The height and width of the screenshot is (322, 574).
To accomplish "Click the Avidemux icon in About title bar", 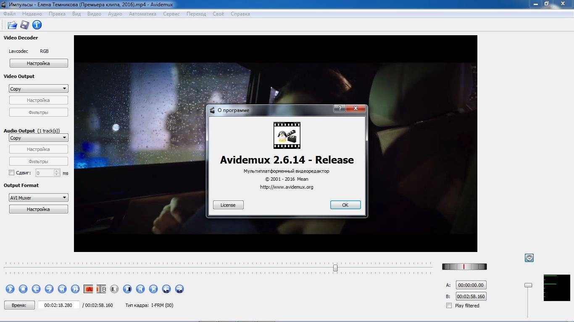I will (213, 110).
